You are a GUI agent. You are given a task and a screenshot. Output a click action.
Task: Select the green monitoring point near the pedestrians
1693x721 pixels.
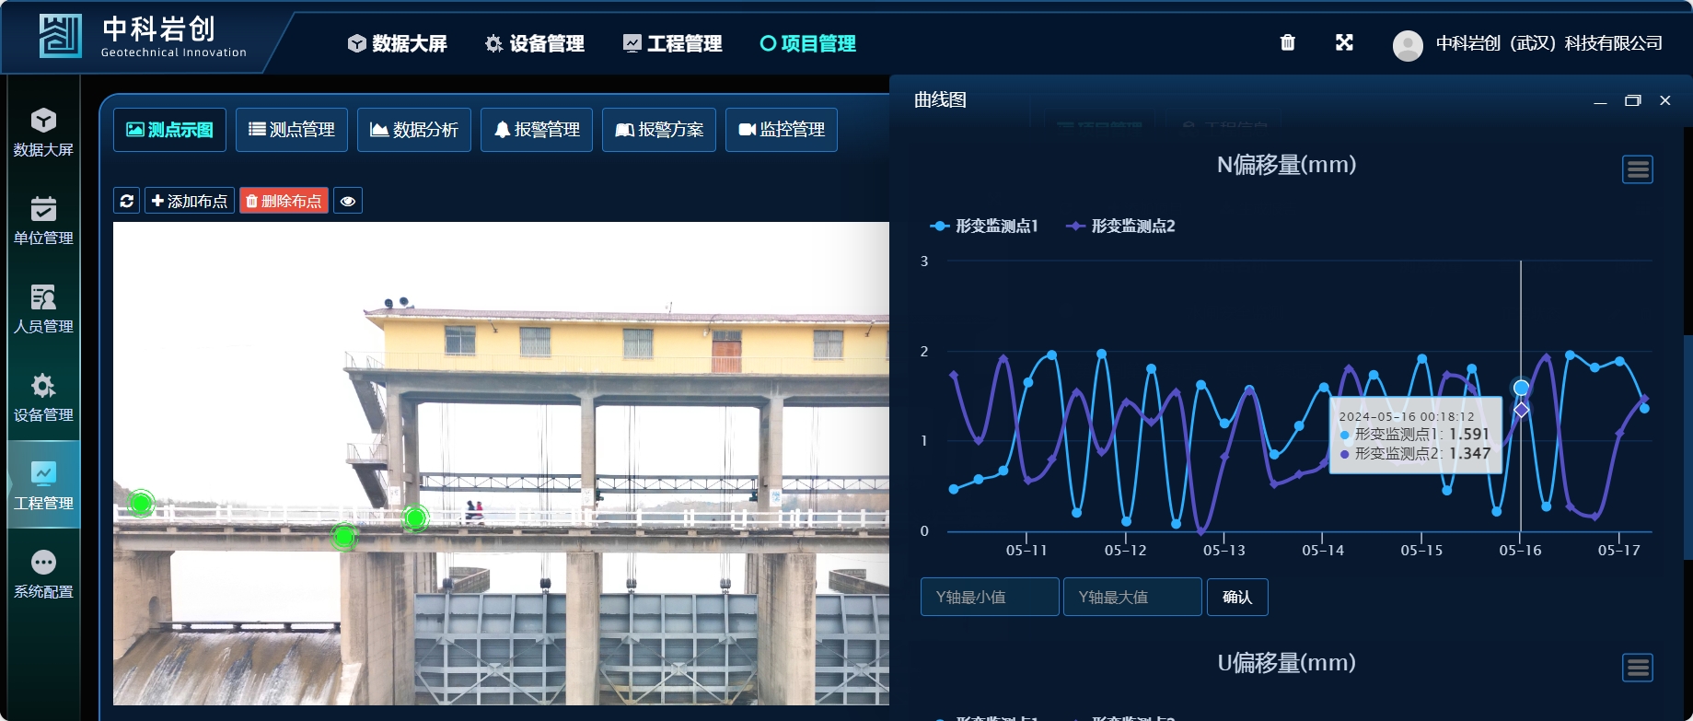tap(416, 518)
